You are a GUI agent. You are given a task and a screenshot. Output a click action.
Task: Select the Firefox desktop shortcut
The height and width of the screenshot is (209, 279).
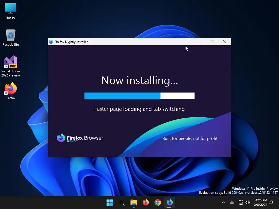click(x=11, y=91)
